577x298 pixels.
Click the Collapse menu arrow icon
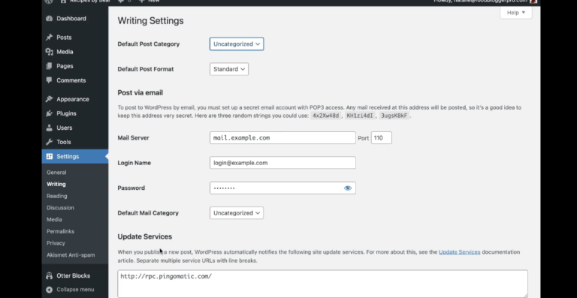click(x=50, y=290)
